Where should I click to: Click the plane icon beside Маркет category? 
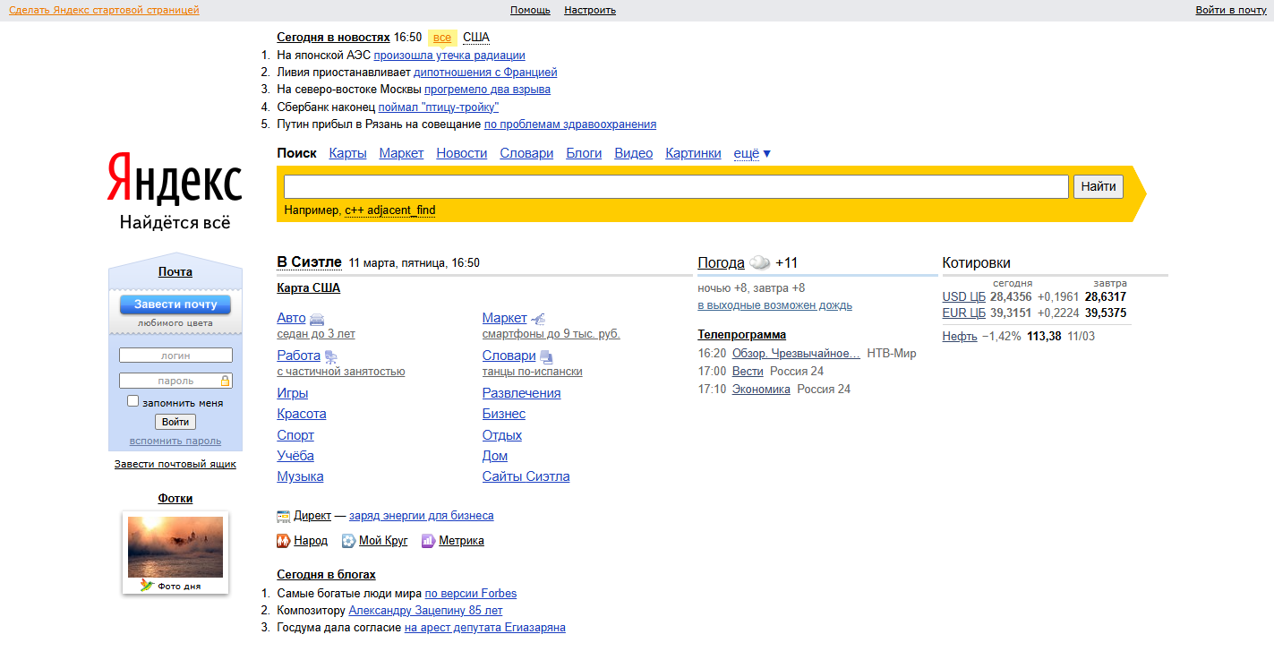pyautogui.click(x=538, y=319)
